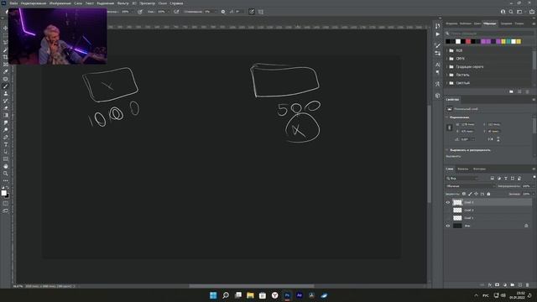Open the Просмотр menu

(148, 3)
